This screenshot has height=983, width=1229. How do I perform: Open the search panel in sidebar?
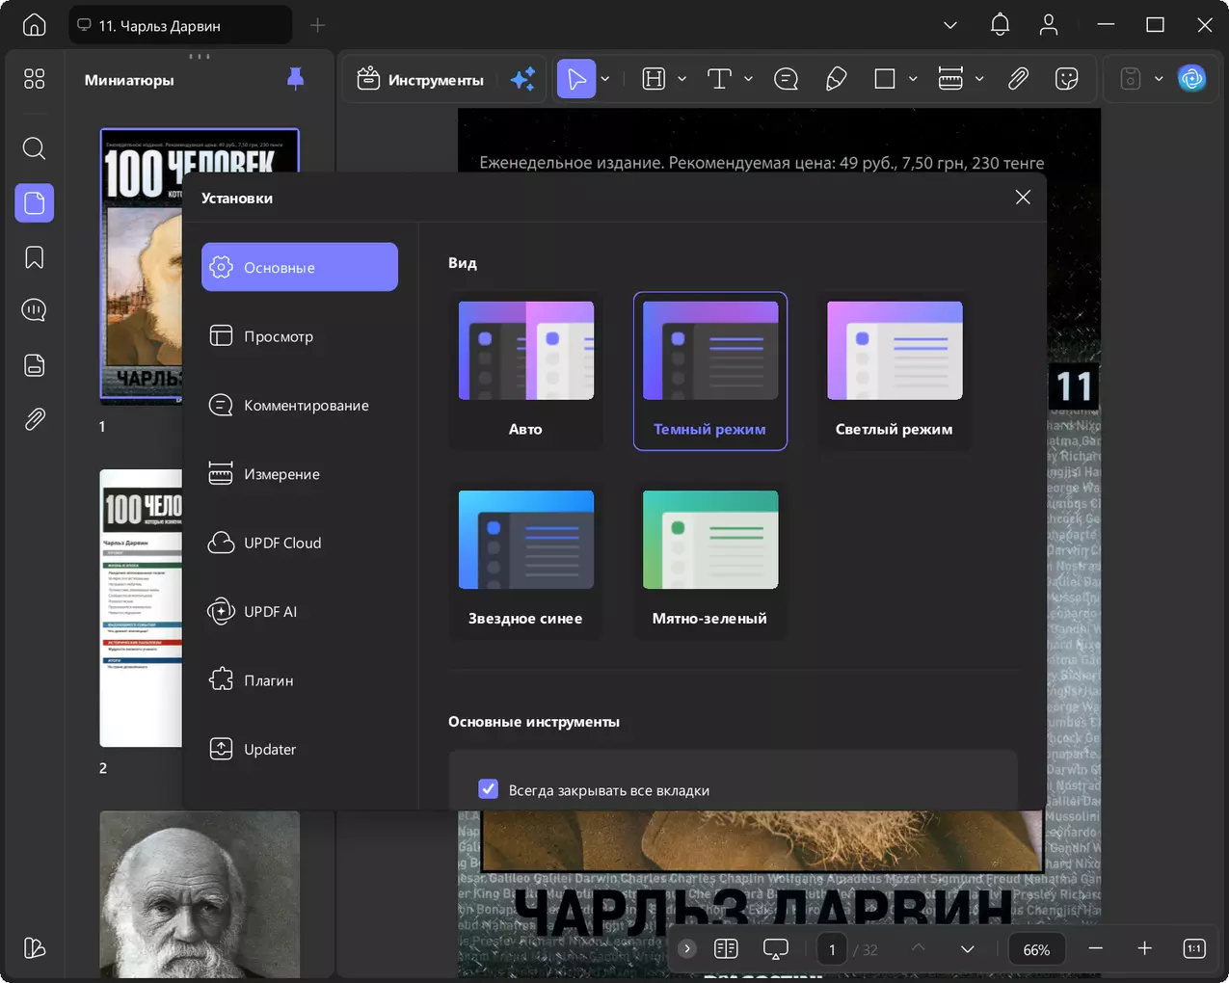click(x=35, y=148)
